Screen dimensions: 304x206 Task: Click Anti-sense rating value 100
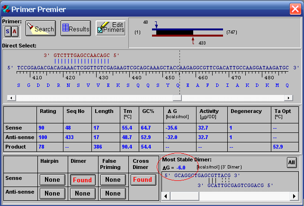(43, 137)
